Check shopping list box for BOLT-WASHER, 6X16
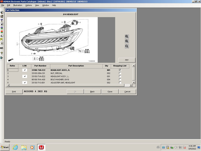This screenshot has height=151, width=201. (120, 80)
